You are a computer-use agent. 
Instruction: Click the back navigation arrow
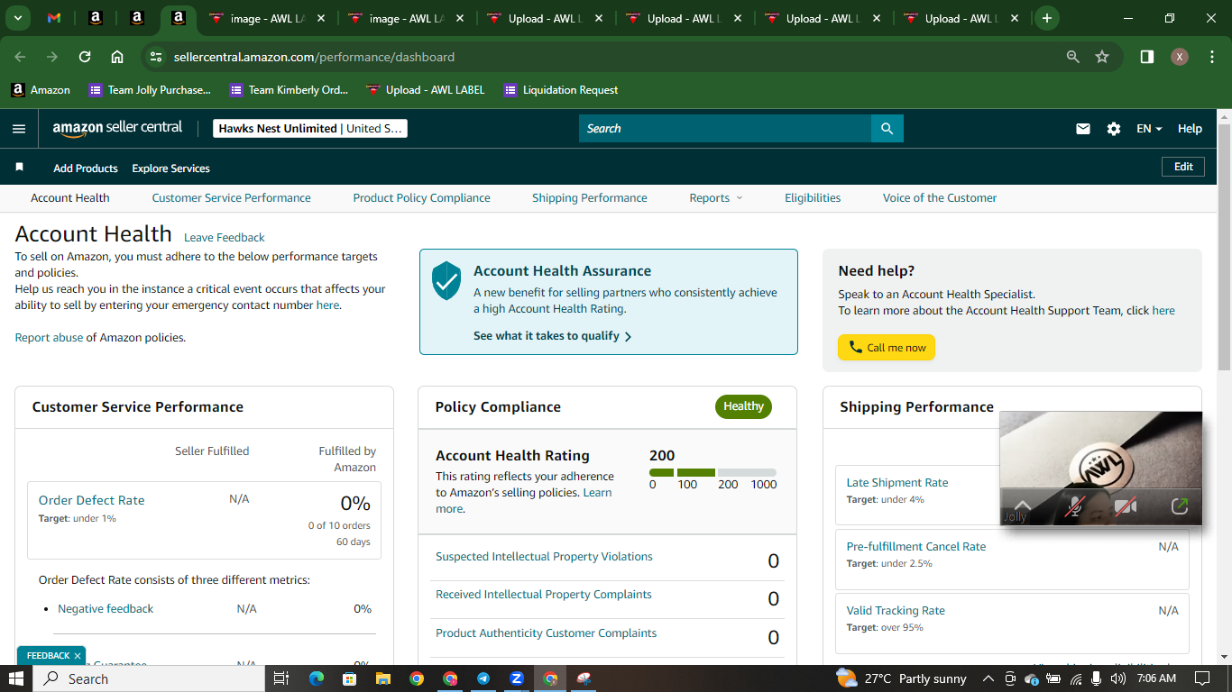[x=20, y=57]
